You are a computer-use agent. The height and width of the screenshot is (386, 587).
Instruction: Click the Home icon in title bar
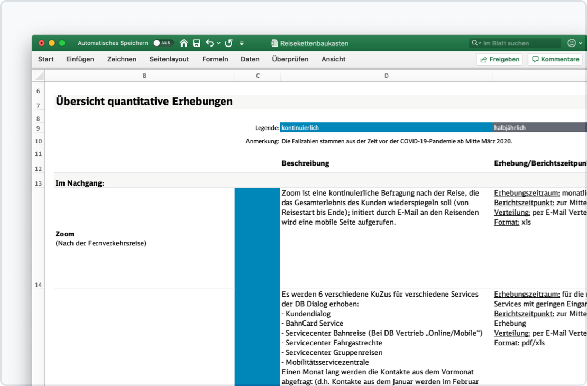pos(184,43)
